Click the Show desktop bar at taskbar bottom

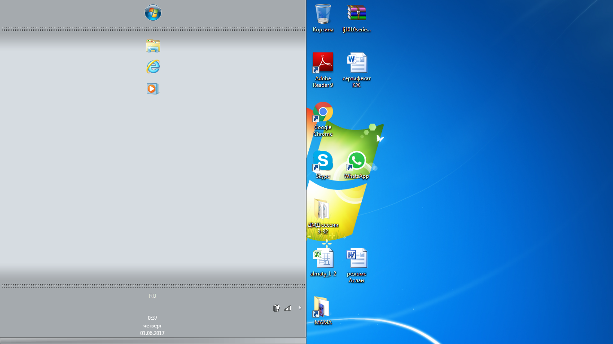tap(153, 341)
